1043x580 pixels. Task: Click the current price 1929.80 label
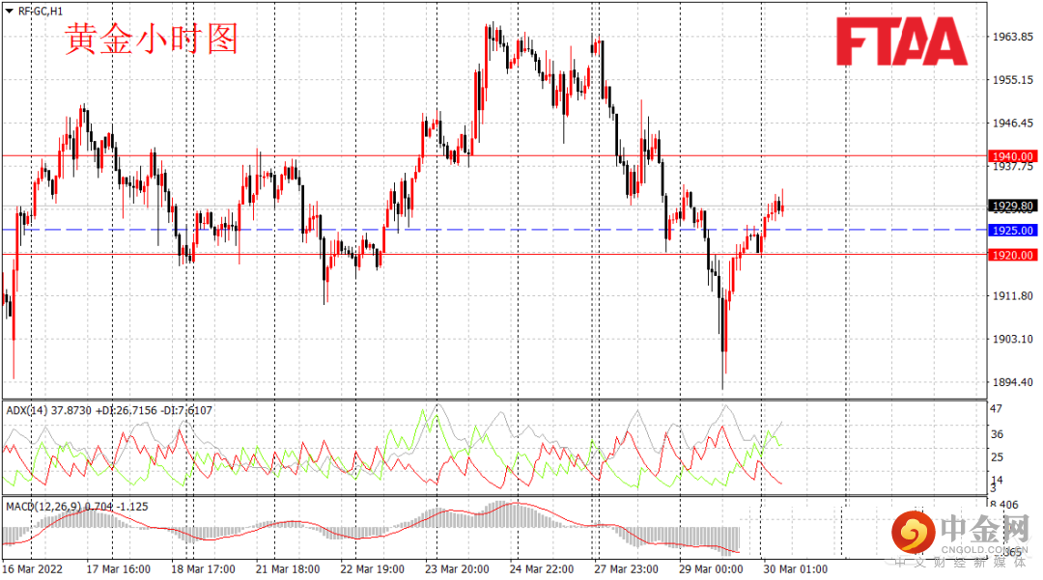[1012, 206]
